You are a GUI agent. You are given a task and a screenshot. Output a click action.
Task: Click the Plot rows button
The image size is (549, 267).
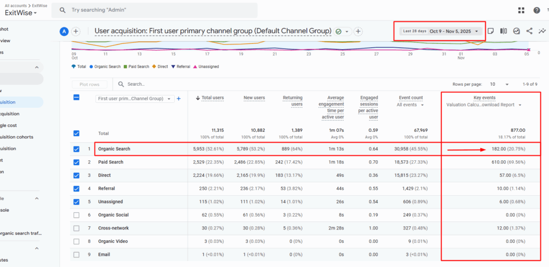[x=90, y=84]
